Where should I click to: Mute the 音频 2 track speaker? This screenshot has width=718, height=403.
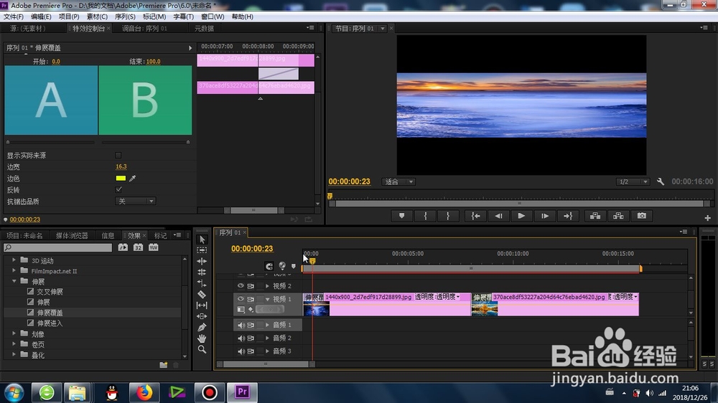[241, 338]
